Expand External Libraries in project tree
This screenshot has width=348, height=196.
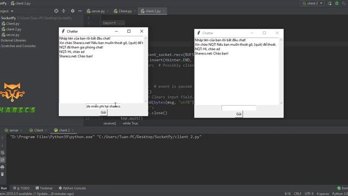coord(13,40)
